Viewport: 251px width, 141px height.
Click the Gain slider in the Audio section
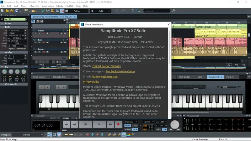[14, 64]
